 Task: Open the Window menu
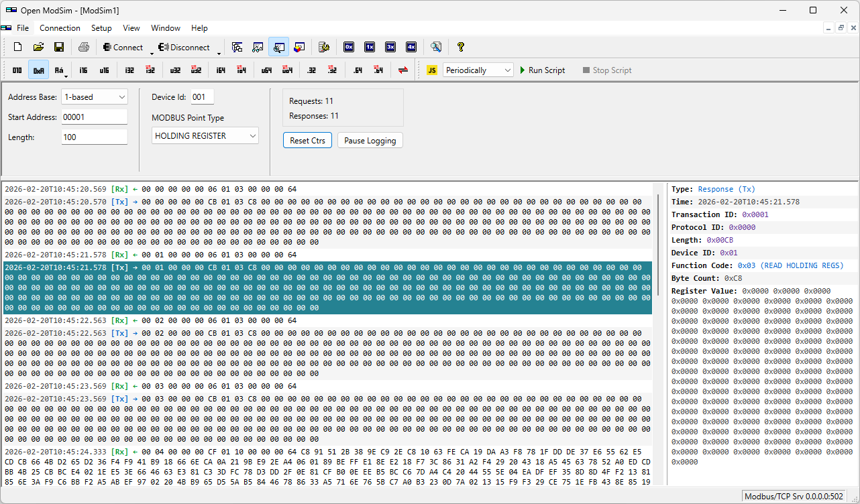(x=165, y=28)
